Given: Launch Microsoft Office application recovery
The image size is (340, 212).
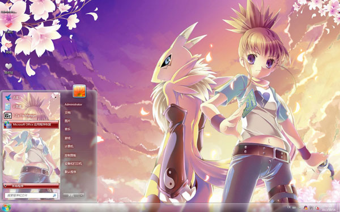Looking at the screenshot, I should pos(31,124).
